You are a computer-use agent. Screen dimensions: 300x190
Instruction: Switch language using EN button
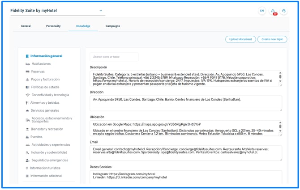coord(262,11)
